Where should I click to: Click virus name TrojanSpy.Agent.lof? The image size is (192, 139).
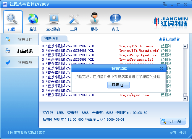(x=136, y=59)
